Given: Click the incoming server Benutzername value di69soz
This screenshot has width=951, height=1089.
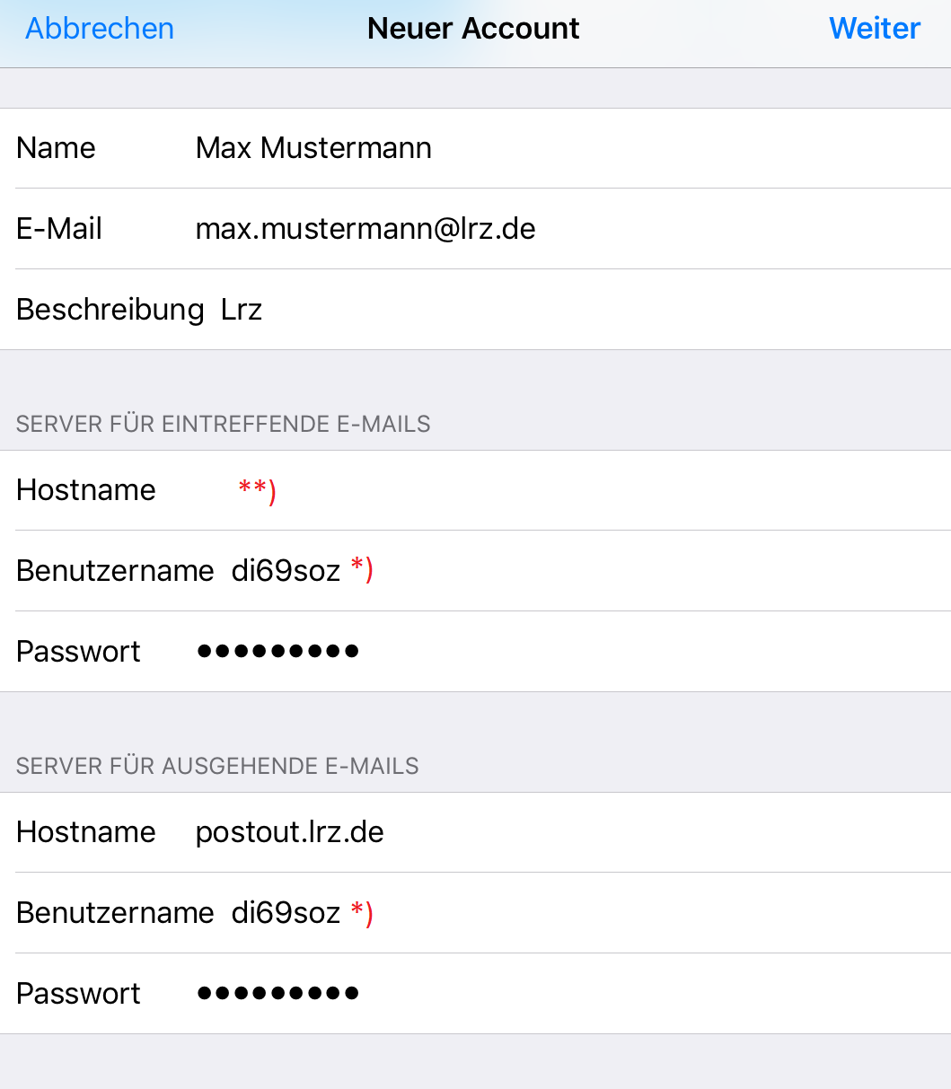Looking at the screenshot, I should 286,571.
